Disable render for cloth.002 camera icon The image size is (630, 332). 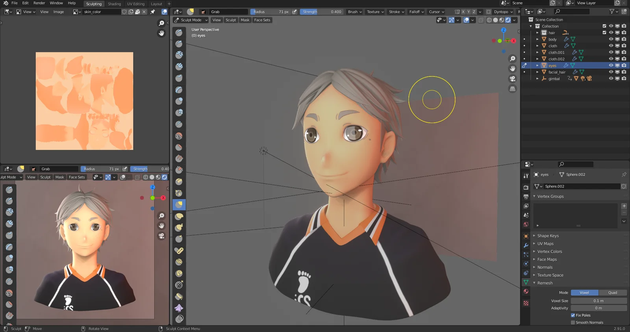[624, 59]
